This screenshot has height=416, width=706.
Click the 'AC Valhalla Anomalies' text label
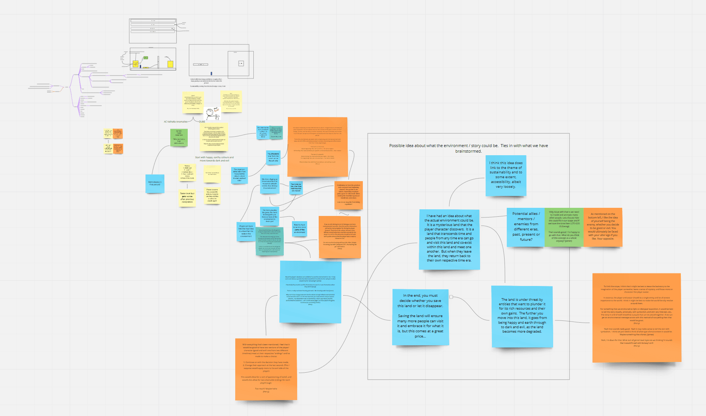175,122
